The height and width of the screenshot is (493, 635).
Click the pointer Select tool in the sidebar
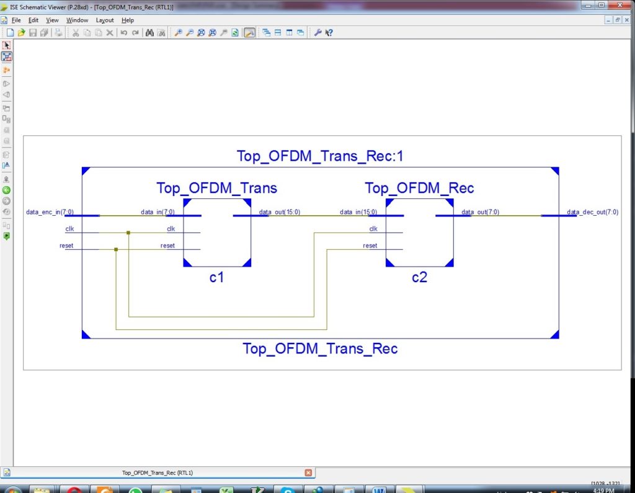click(7, 45)
